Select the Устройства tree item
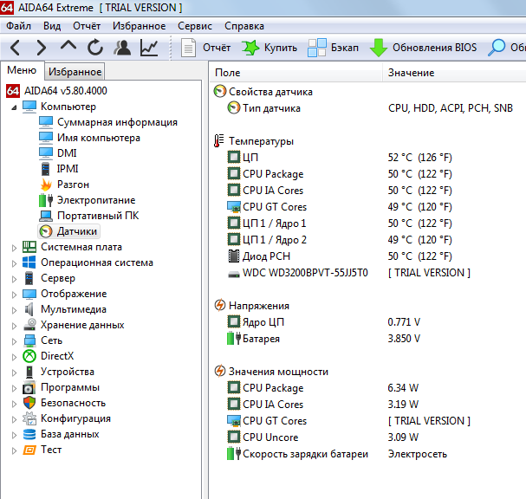Image resolution: width=526 pixels, height=499 pixels. 68,372
